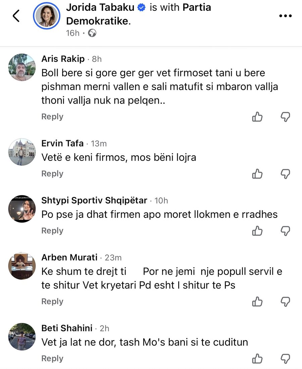Click the 13m timestamp on Ervin Tafa's comment

tap(98, 143)
